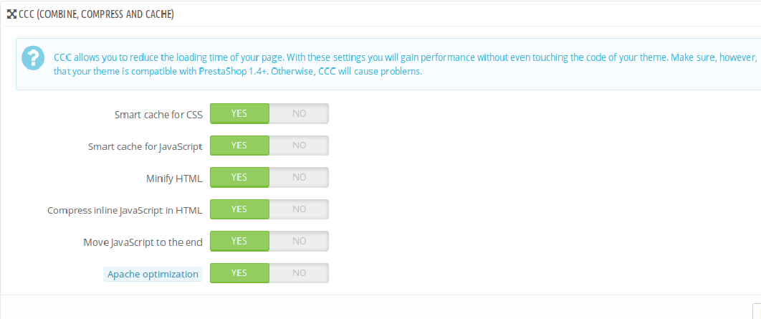Viewport: 761px width, 319px height.
Task: Enable Smart cache for JavaScript with YES
Action: coord(239,146)
